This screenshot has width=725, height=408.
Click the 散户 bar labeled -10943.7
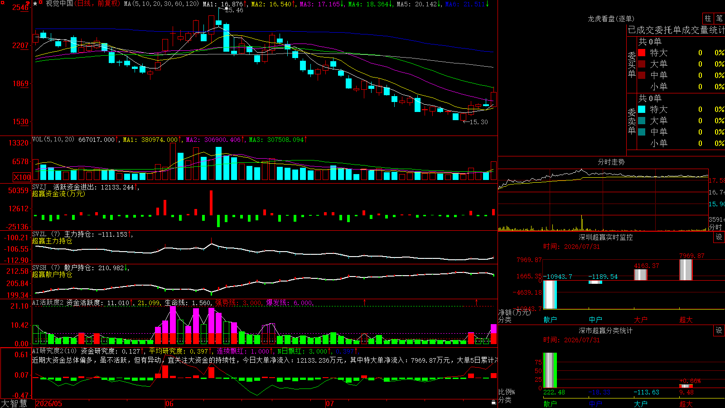click(550, 295)
